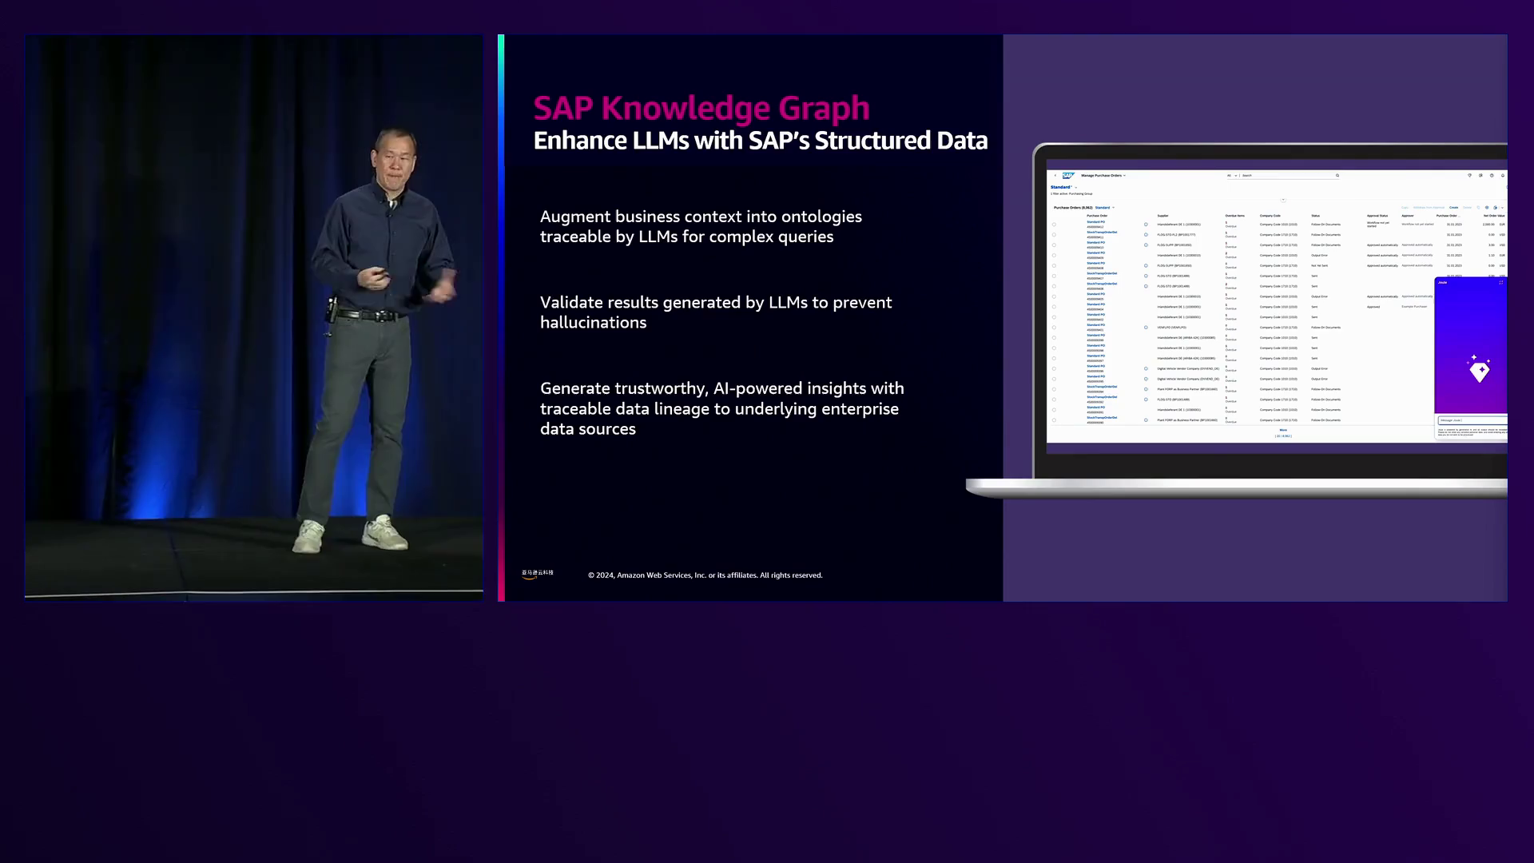1534x863 pixels.
Task: Open the Manage Purchase Orders title dropdown
Action: pos(1124,175)
